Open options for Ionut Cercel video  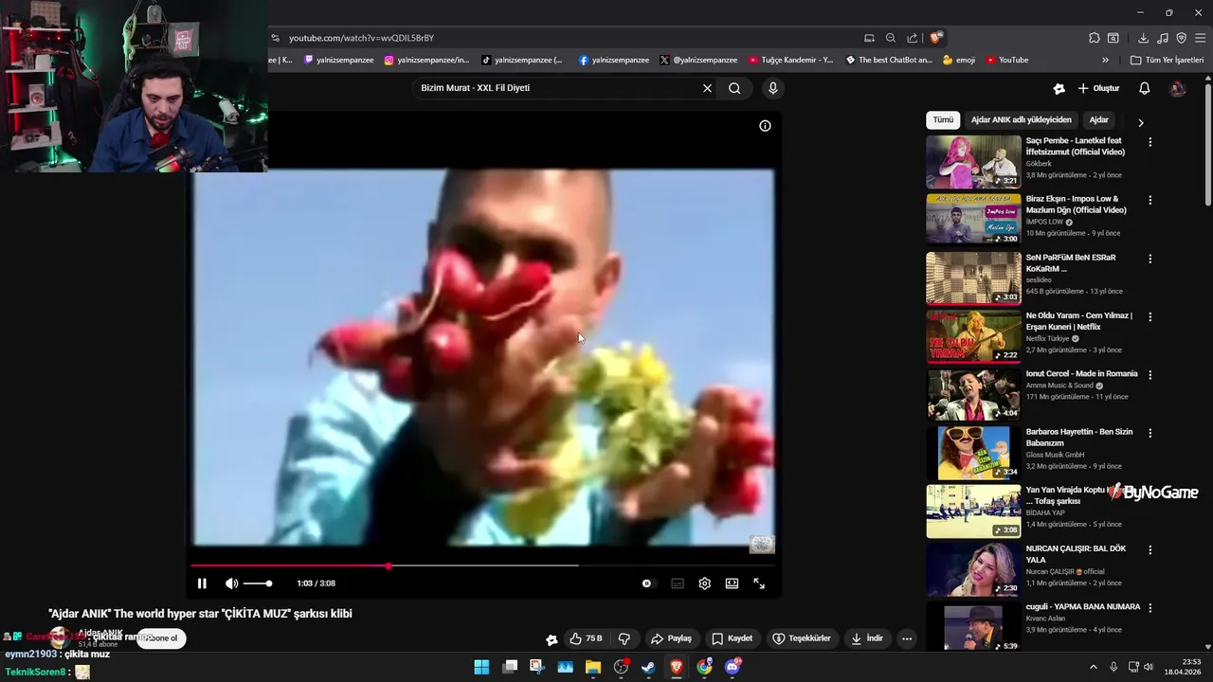tap(1150, 374)
